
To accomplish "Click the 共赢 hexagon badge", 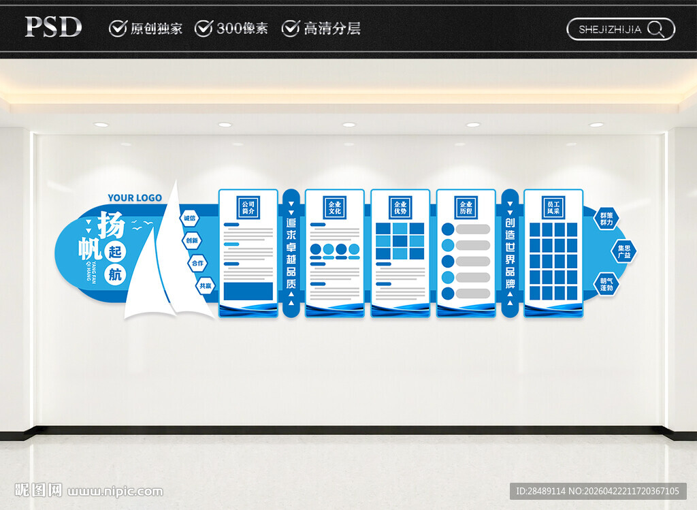I will click(206, 286).
